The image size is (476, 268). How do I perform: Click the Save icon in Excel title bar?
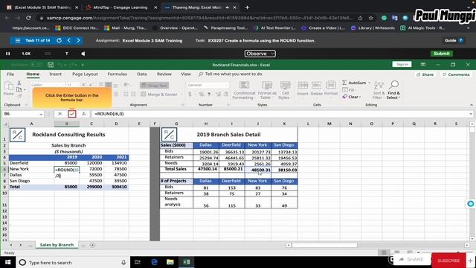point(51,65)
